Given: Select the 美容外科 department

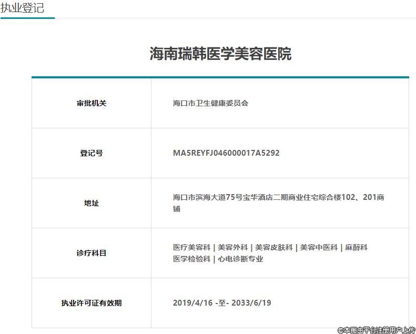Looking at the screenshot, I should pos(233,247).
